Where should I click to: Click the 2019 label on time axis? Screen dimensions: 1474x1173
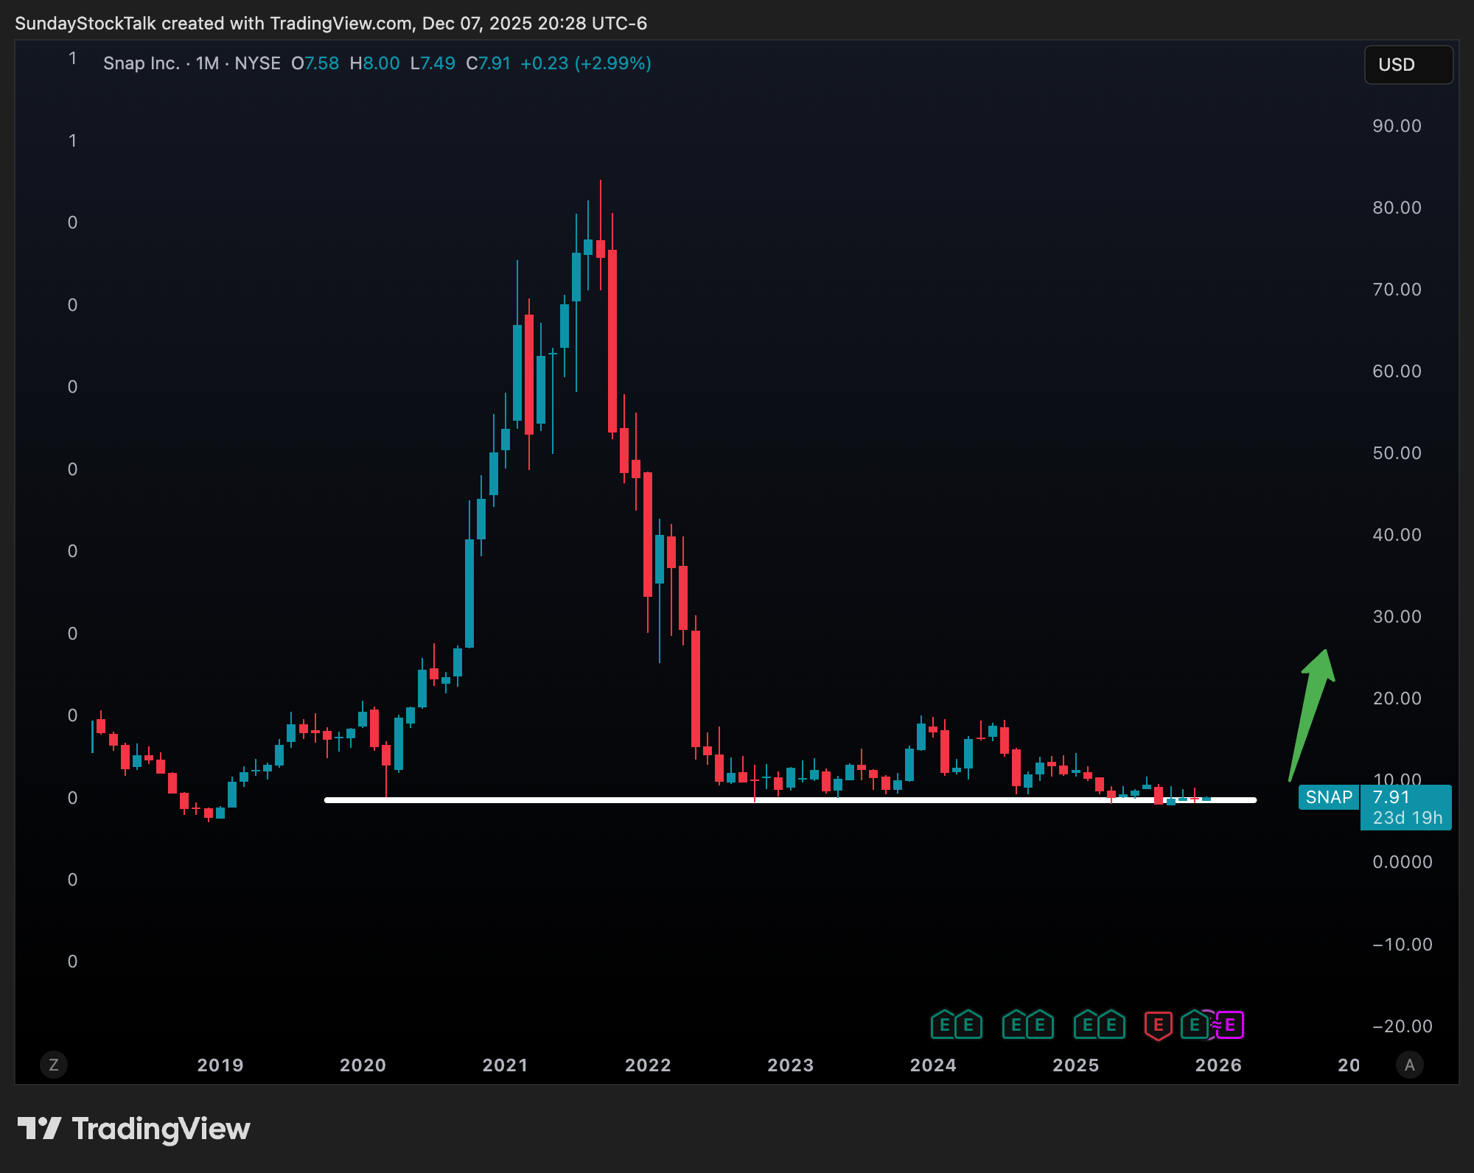click(x=220, y=1065)
